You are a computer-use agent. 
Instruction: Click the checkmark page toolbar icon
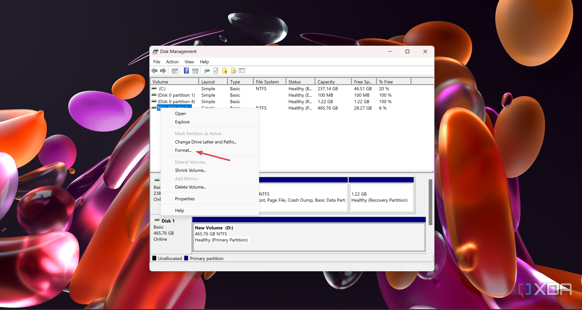pyautogui.click(x=216, y=71)
